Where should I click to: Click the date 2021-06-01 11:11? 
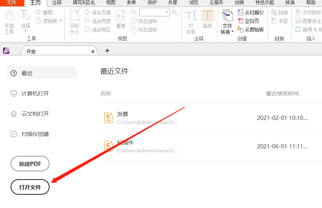tap(282, 146)
